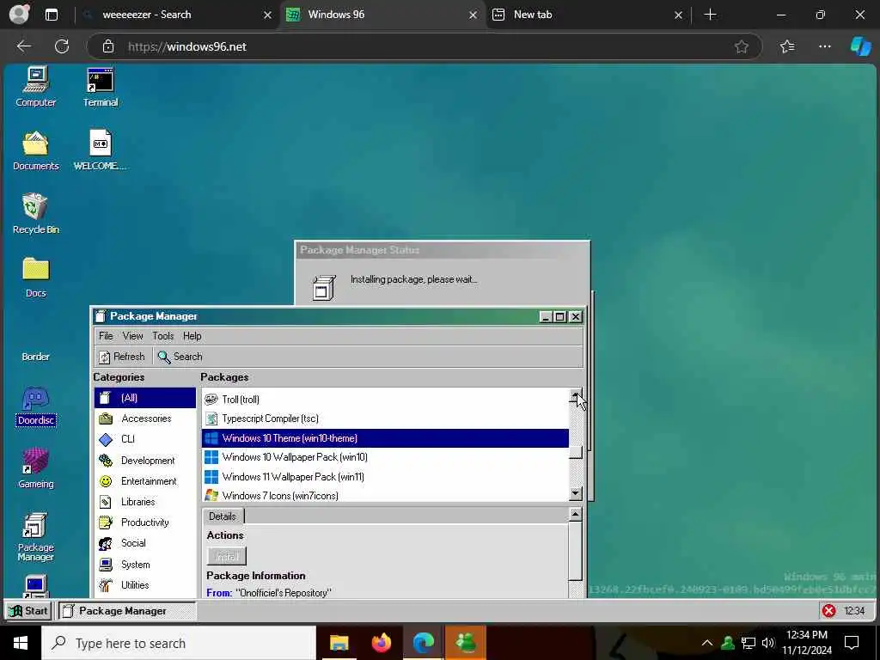
Task: Select the (All) category
Action: [145, 397]
